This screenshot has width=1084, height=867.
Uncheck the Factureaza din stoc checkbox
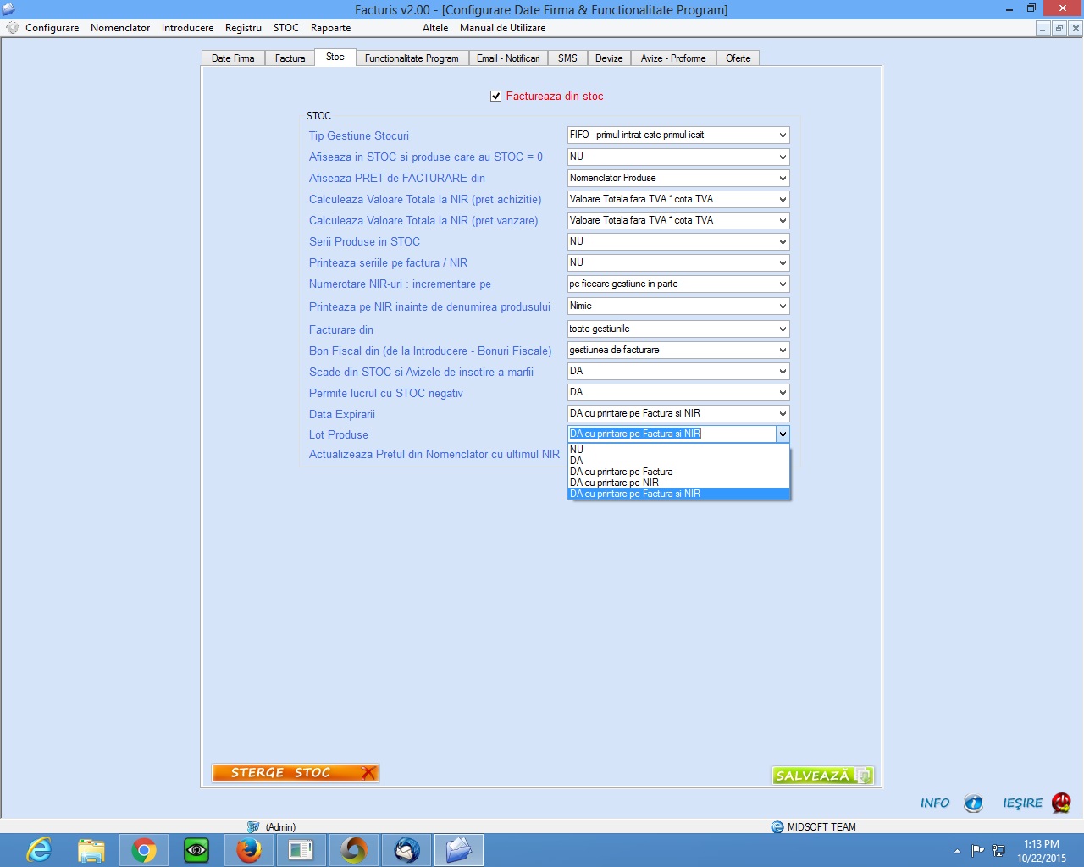(x=496, y=97)
